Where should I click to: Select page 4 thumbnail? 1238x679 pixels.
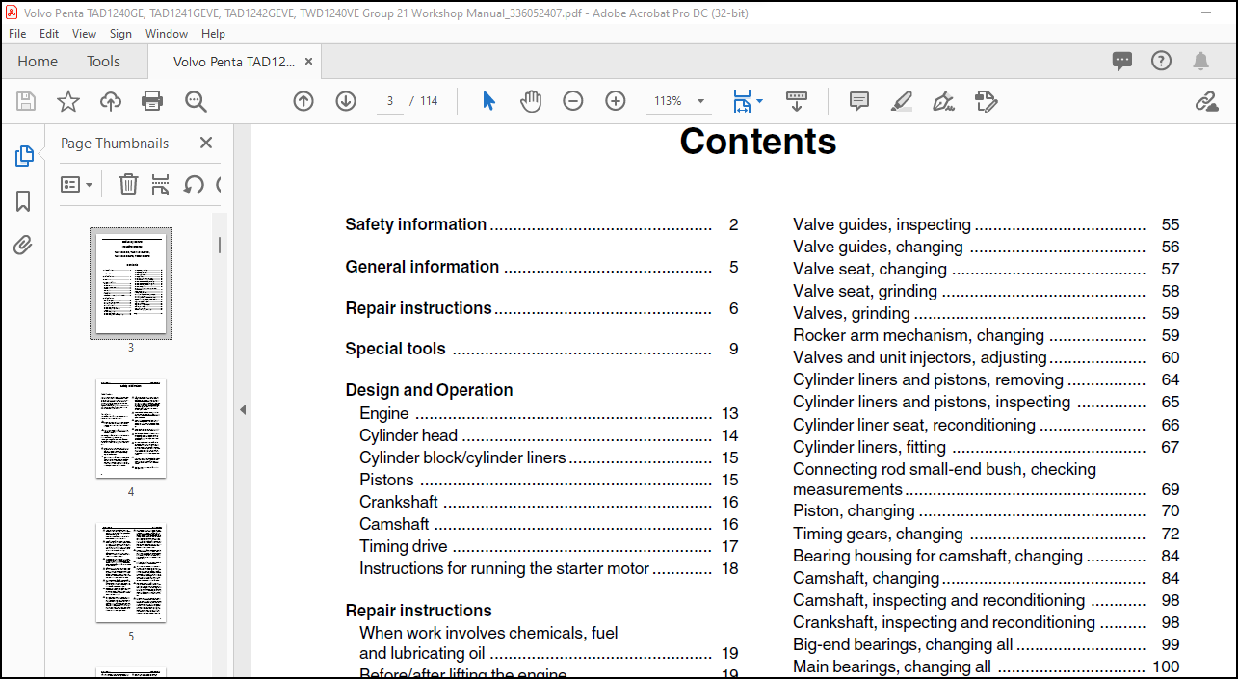pyautogui.click(x=131, y=429)
